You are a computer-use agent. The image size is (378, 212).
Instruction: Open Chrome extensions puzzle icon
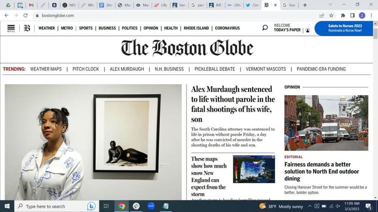point(343,15)
